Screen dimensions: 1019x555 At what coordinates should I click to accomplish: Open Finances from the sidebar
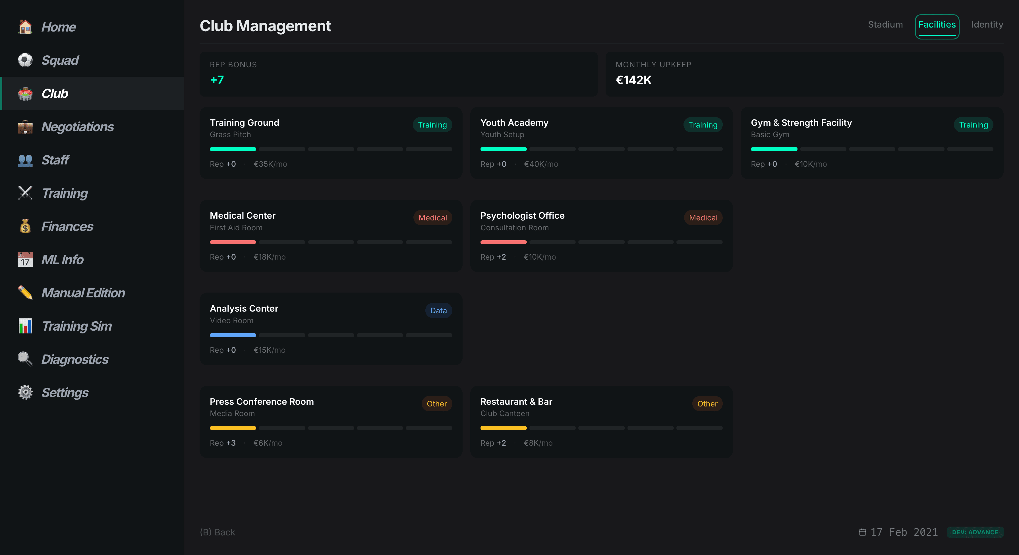pos(92,226)
